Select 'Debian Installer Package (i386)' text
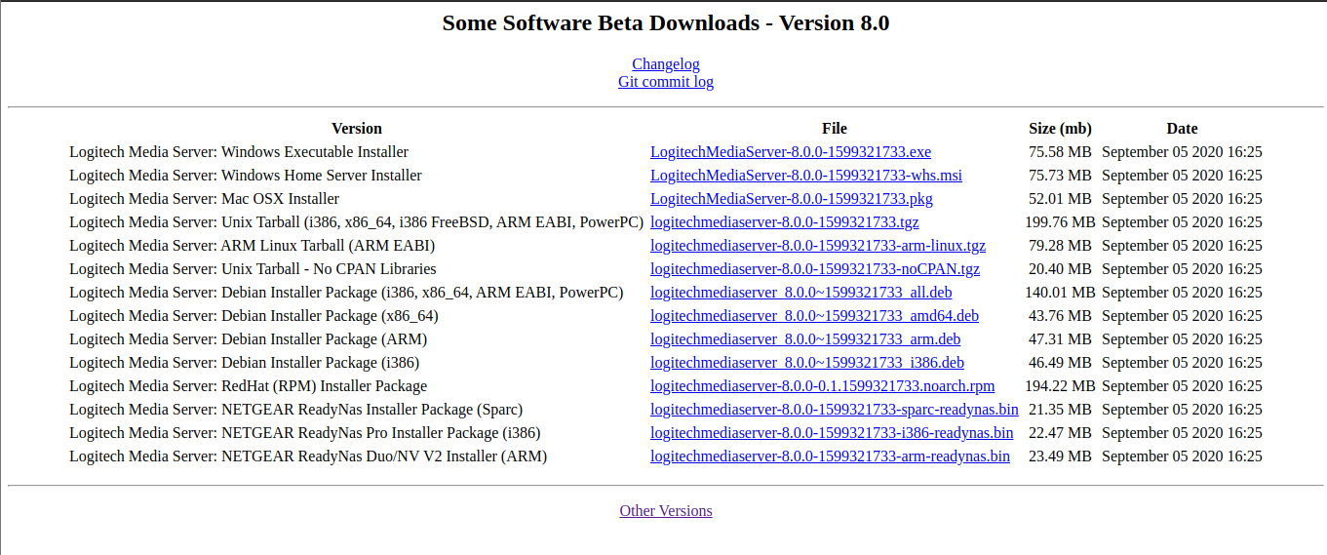The width and height of the screenshot is (1327, 555). coord(321,363)
